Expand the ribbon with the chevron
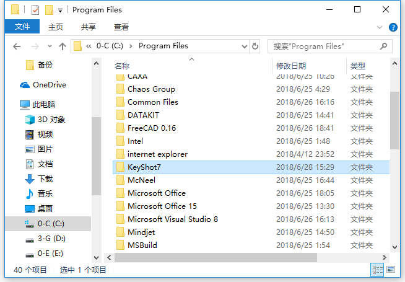The width and height of the screenshot is (405, 282). 379,27
